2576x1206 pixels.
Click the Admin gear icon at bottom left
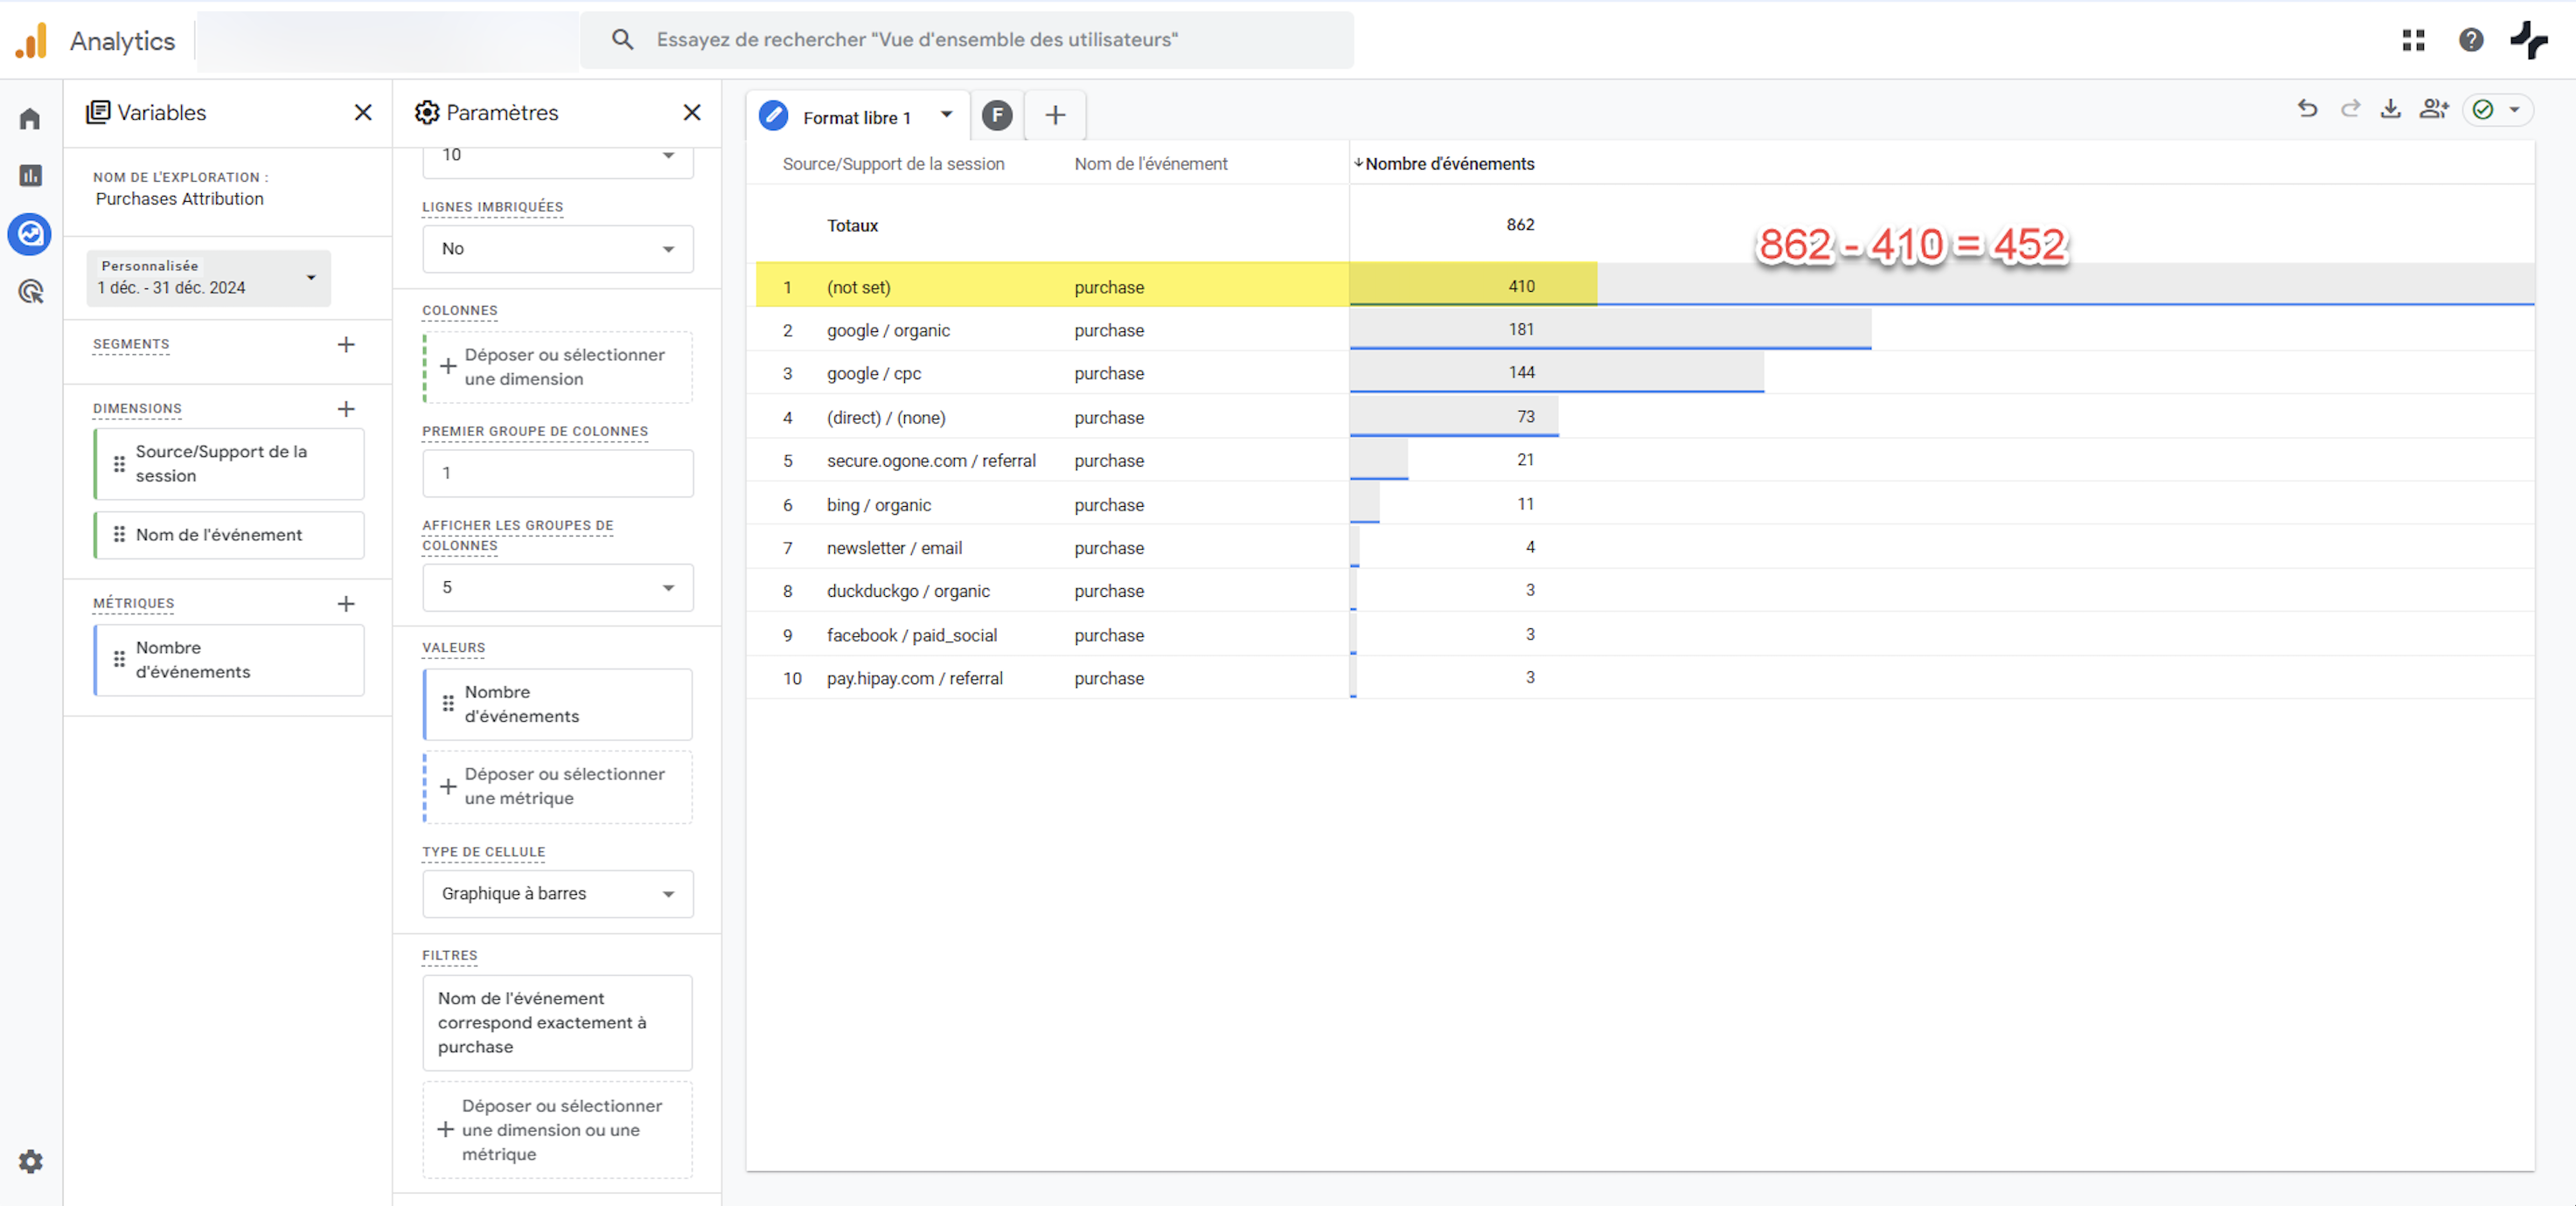pyautogui.click(x=30, y=1161)
